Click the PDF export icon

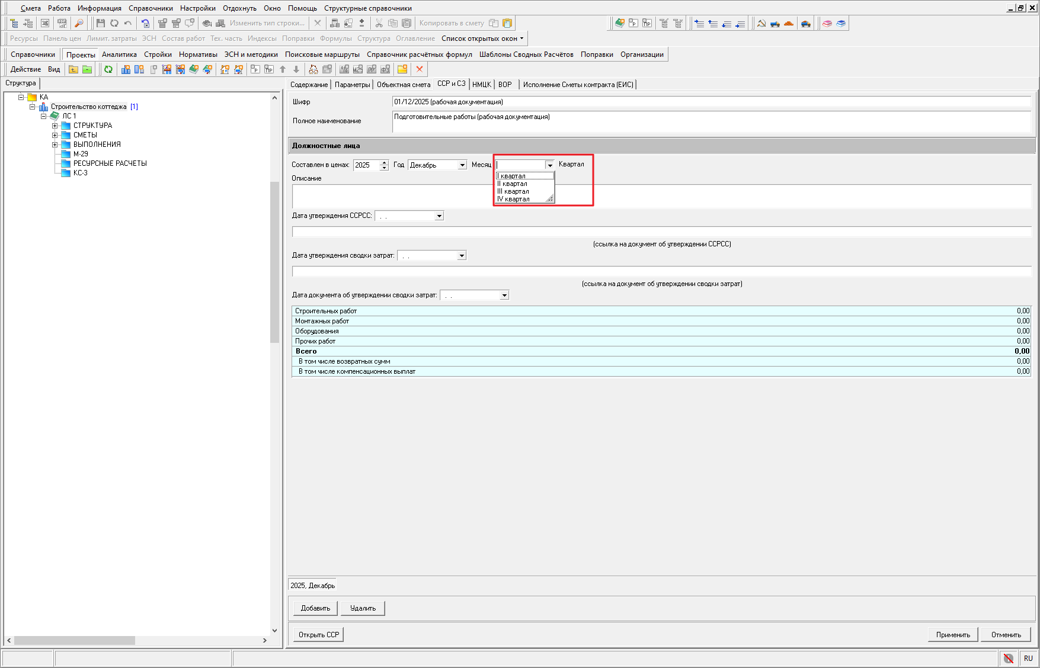pyautogui.click(x=62, y=23)
